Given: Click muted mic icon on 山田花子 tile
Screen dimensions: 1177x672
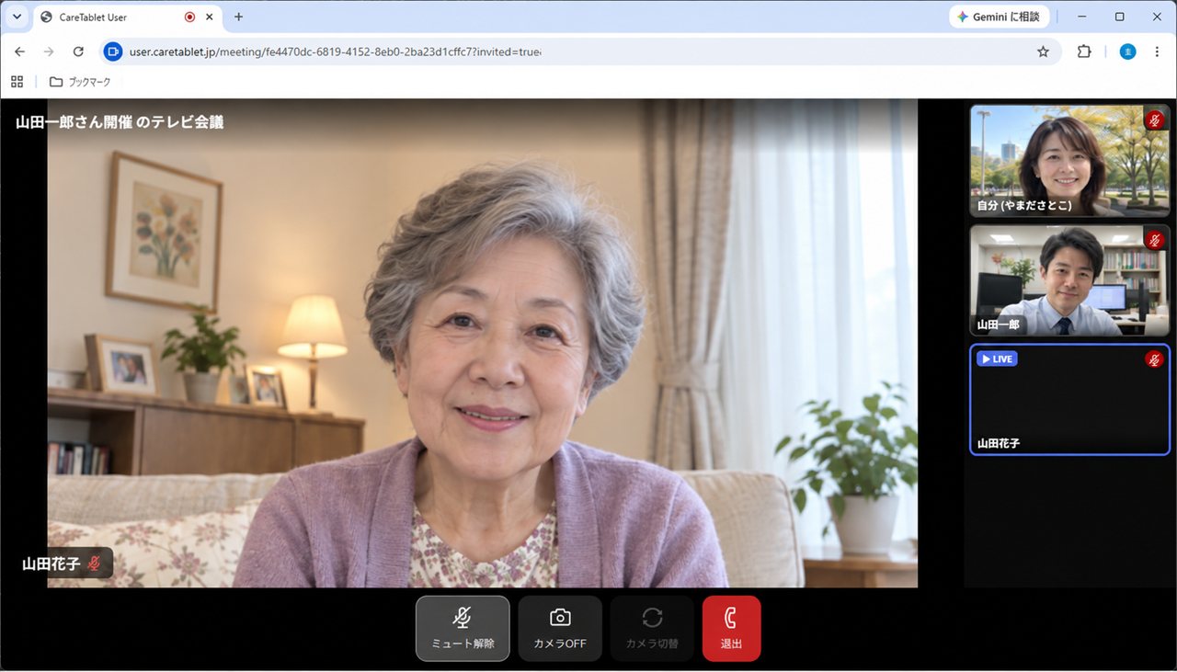Looking at the screenshot, I should pos(1154,359).
